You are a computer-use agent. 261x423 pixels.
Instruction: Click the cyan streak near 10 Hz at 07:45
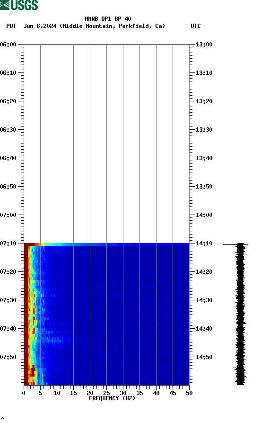[55, 339]
